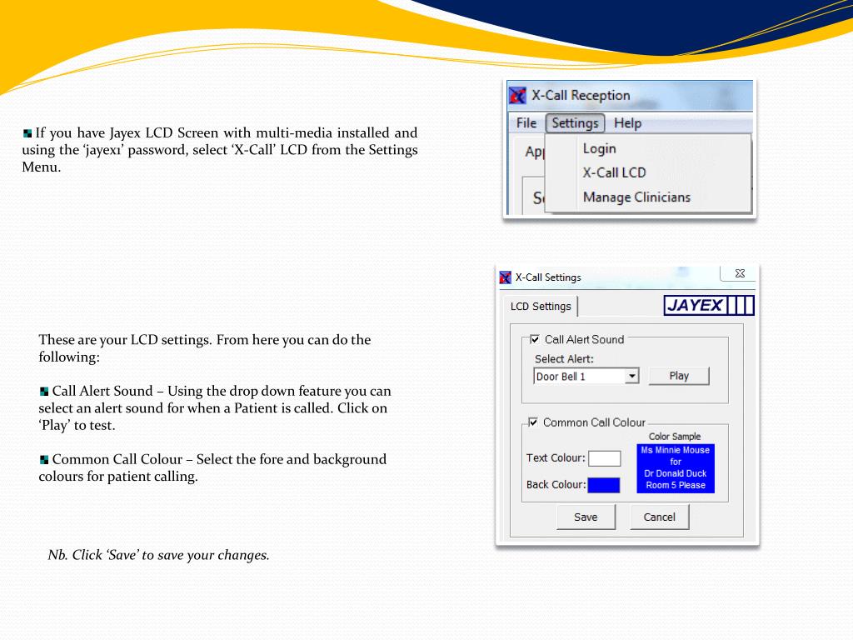
Task: Open the Select Alert dropdown arrow
Action: coord(631,376)
